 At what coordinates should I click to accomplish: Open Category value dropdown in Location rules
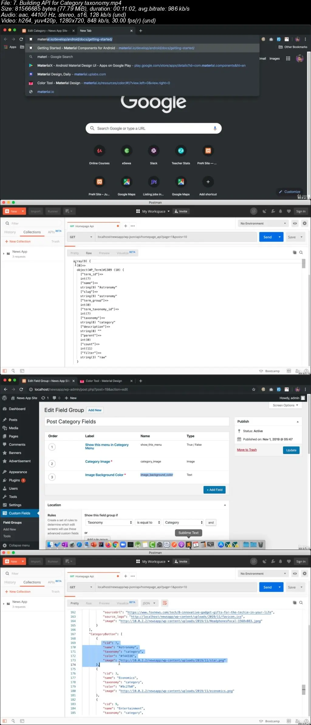[183, 523]
